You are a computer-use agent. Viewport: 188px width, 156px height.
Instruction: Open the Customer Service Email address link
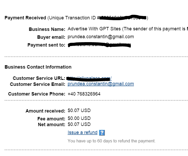[x=101, y=84]
